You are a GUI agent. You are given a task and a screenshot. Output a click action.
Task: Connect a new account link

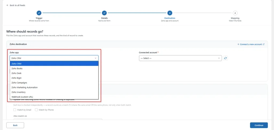[251, 44]
